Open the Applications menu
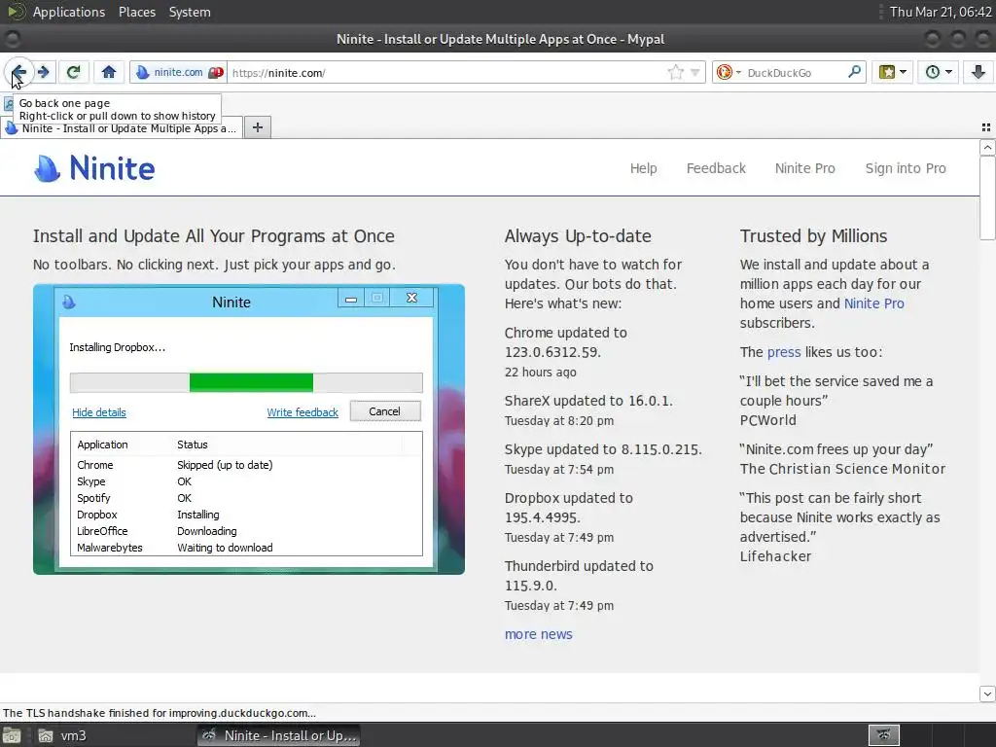 click(69, 12)
